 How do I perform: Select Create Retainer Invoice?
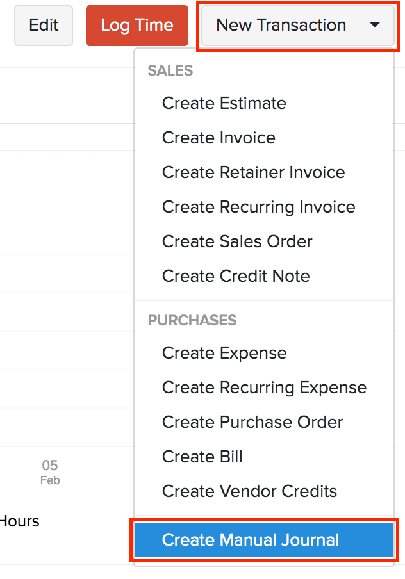(x=253, y=172)
